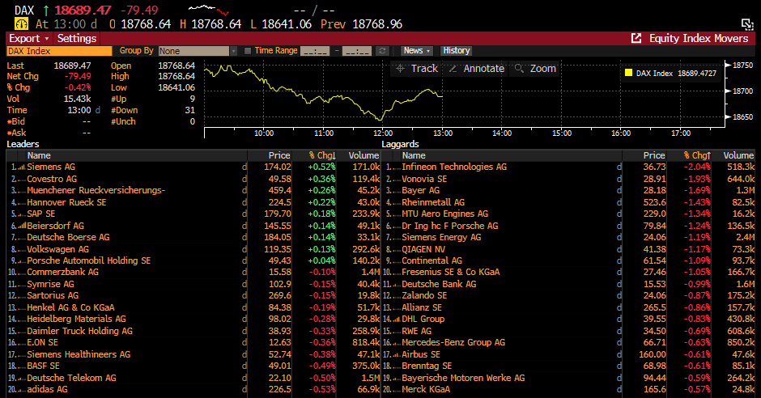Open the News dropdown
The width and height of the screenshot is (761, 398).
tap(417, 51)
